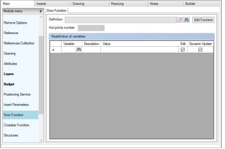Image resolution: width=225 pixels, height=149 pixels.
Task: Click the Definition input field
Action: (x=120, y=20)
